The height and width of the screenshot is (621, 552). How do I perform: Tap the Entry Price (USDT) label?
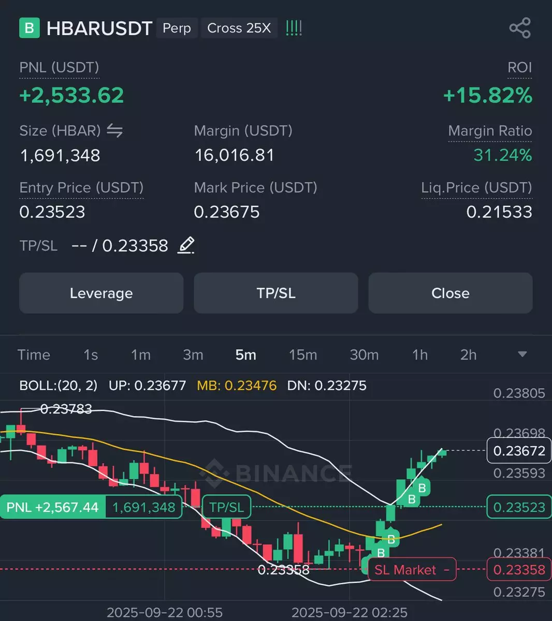click(x=81, y=188)
